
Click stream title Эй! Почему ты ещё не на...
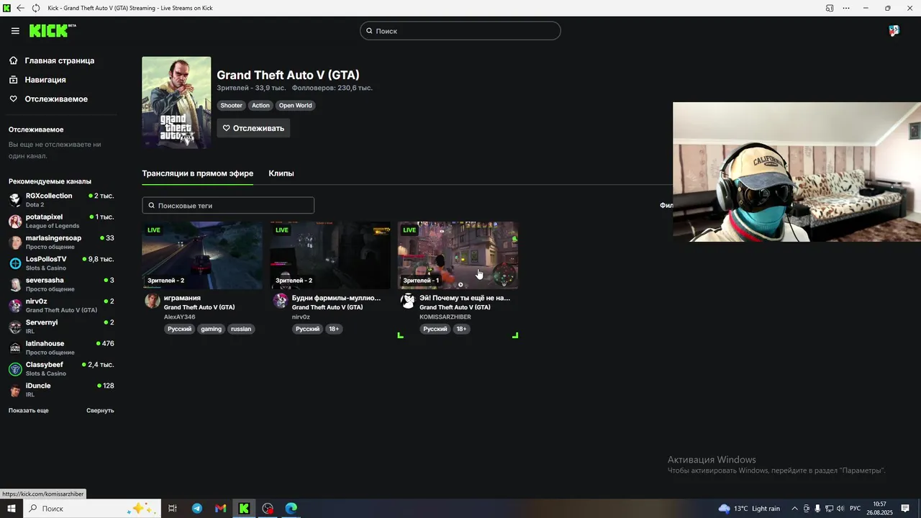(x=465, y=298)
